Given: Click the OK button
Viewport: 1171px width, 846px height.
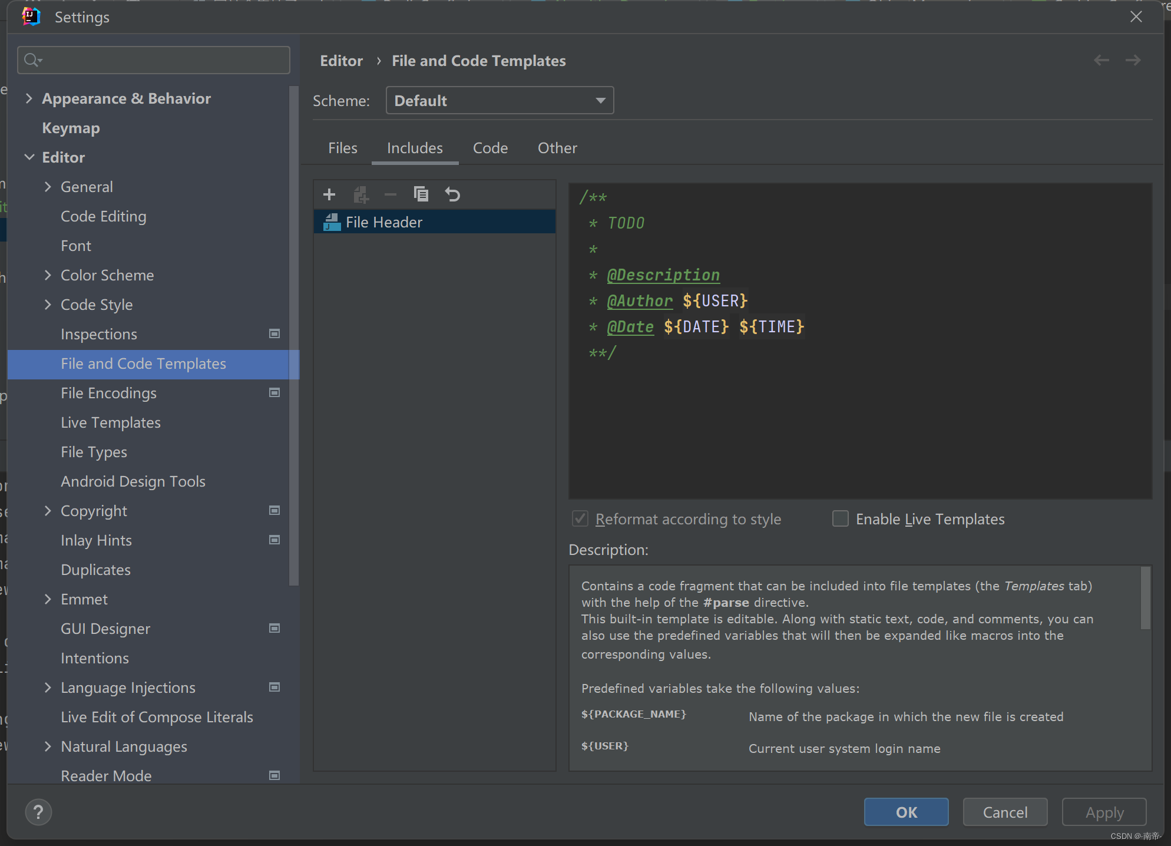Looking at the screenshot, I should [907, 812].
